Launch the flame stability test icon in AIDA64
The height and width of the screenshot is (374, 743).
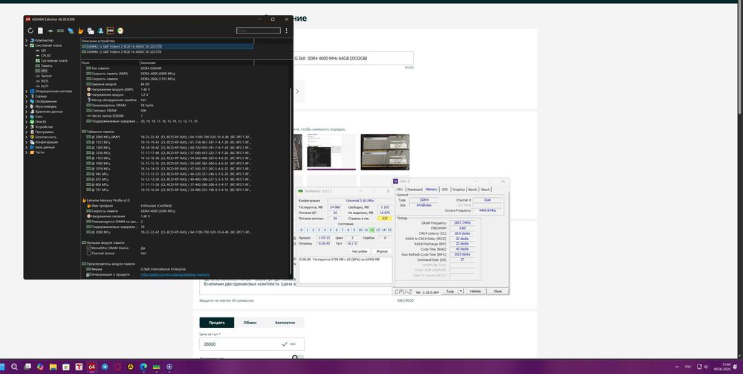point(80,30)
